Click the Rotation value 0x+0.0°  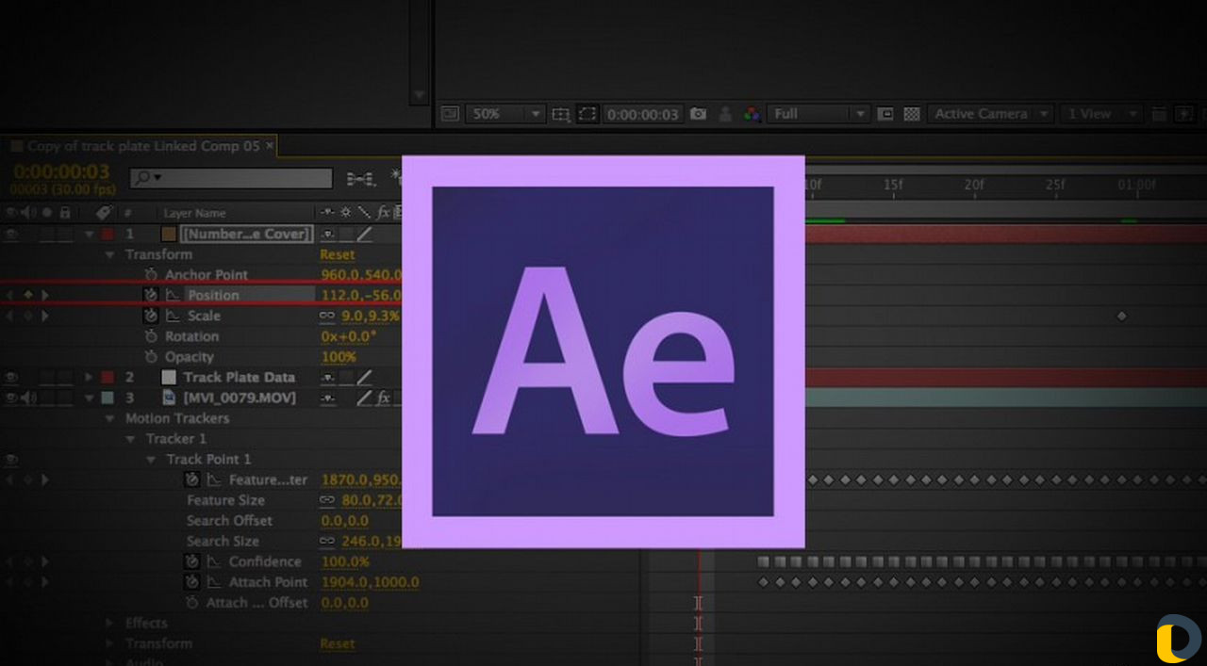(349, 337)
